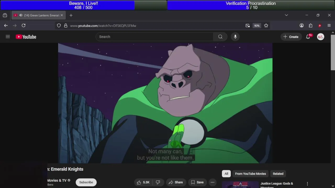The width and height of the screenshot is (335, 188).
Task: Start voice search with microphone
Action: point(235,37)
